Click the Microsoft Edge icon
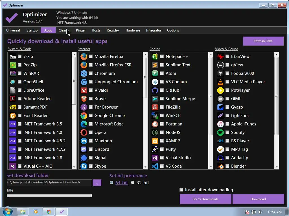289x216 pixels. 84,124
